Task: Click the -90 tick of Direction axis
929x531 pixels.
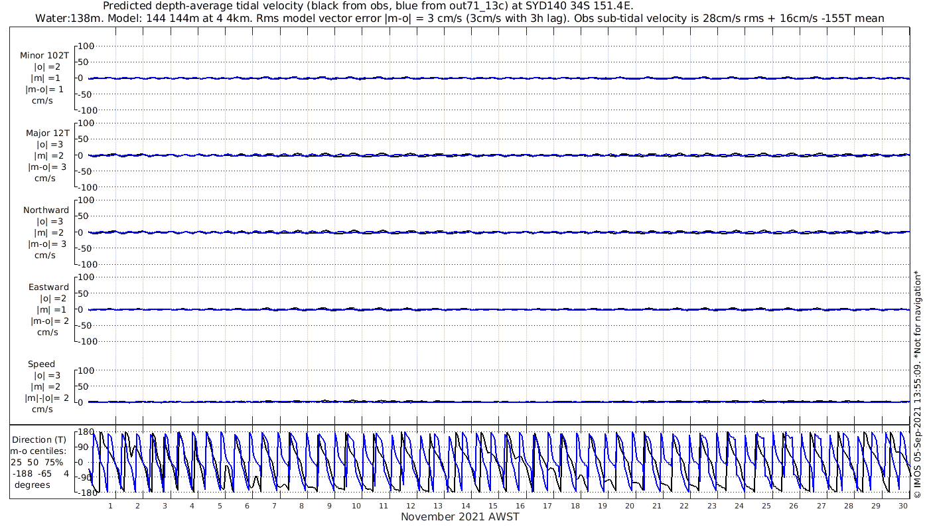Action: tap(83, 477)
